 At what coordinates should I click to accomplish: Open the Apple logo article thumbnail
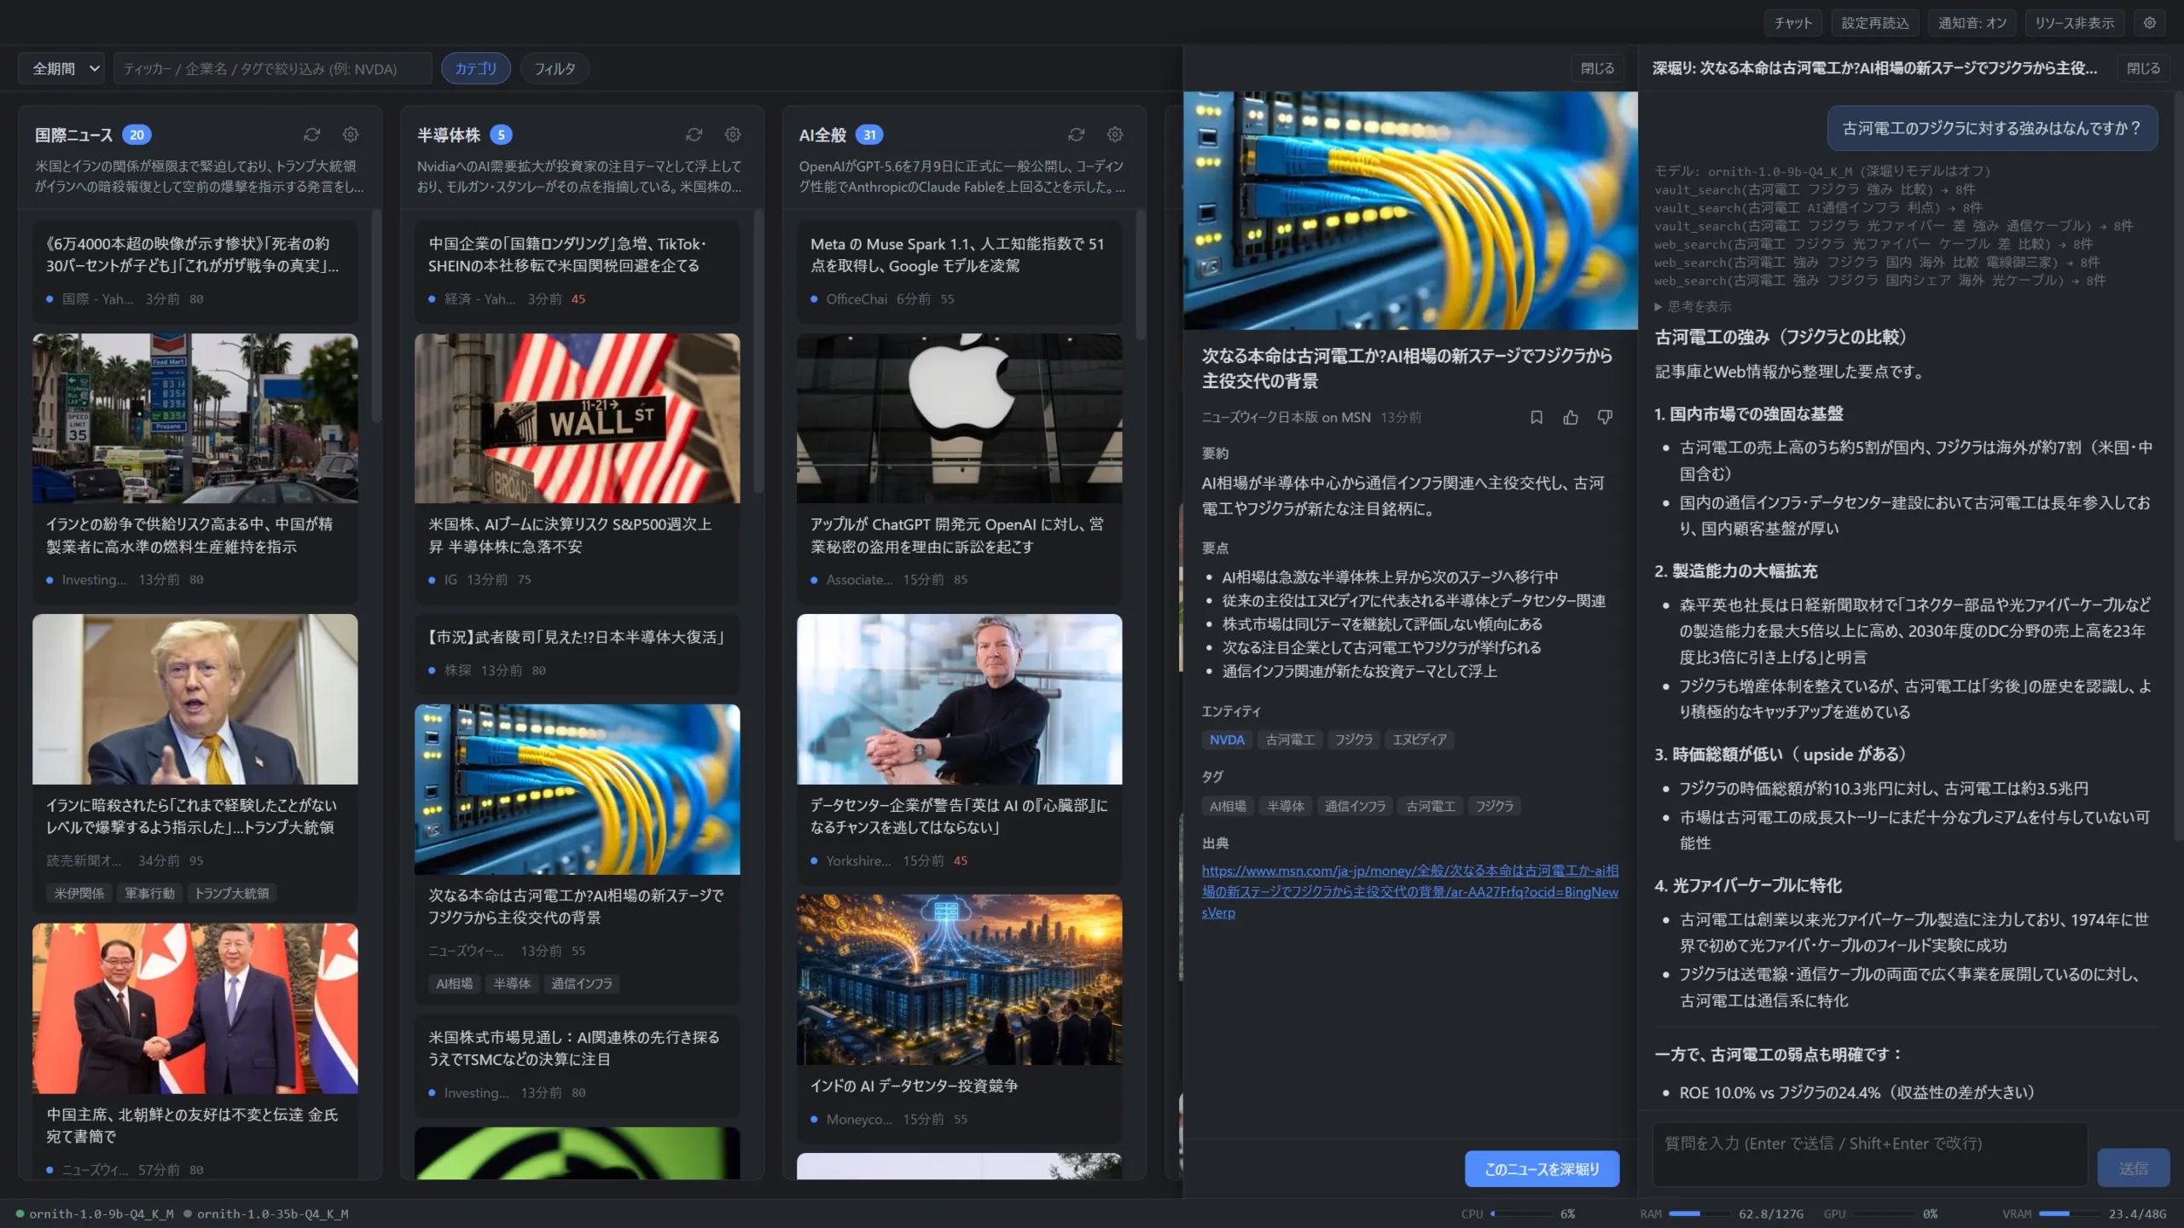point(960,418)
